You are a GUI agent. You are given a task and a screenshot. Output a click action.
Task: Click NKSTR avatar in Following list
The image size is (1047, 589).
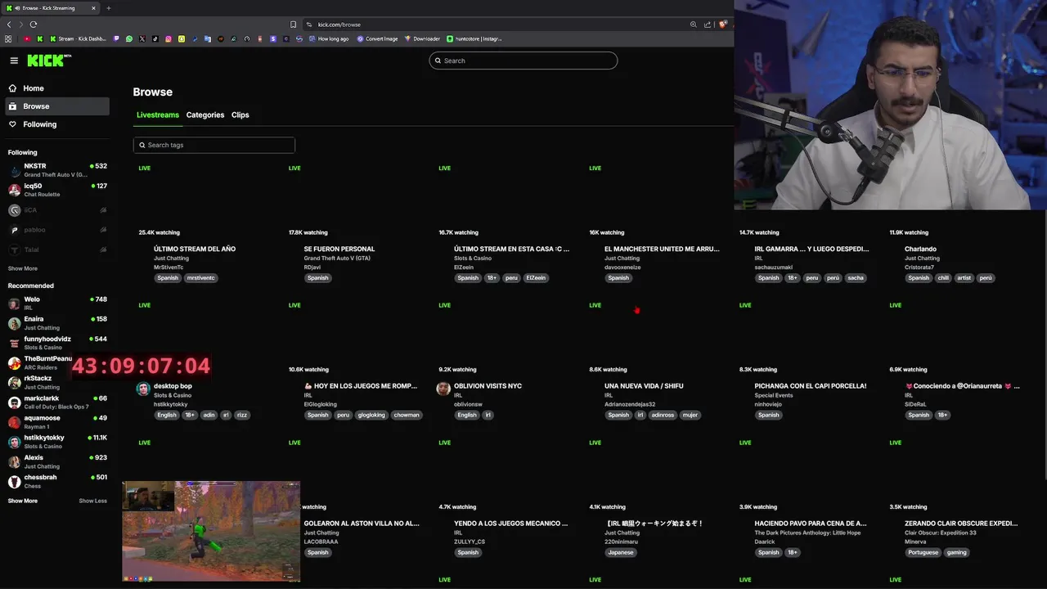[x=14, y=170]
